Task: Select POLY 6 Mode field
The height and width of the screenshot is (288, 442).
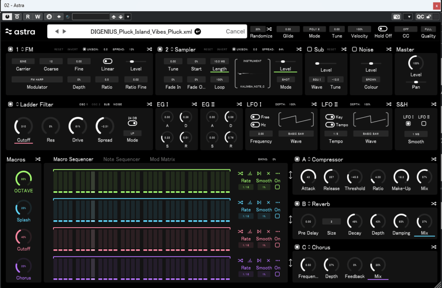Action: coord(314,29)
